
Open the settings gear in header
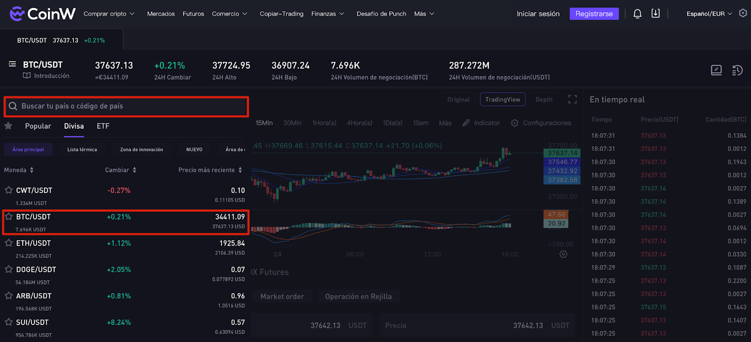point(743,13)
